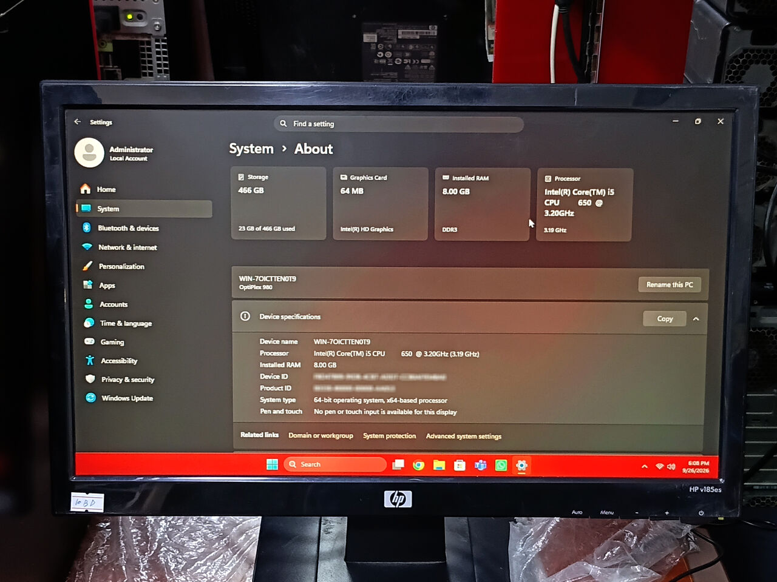
Task: Open Microsoft Teams from the taskbar
Action: pyautogui.click(x=480, y=465)
